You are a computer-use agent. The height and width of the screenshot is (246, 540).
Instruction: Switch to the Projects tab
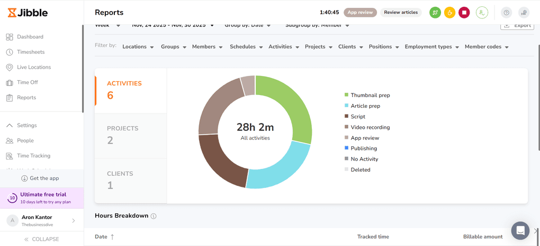(130, 135)
